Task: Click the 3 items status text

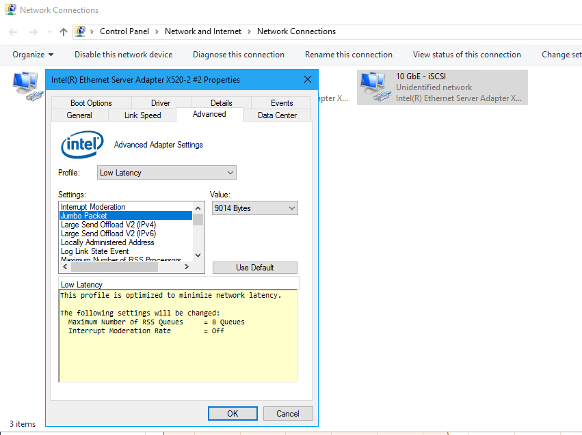Action: (23, 424)
